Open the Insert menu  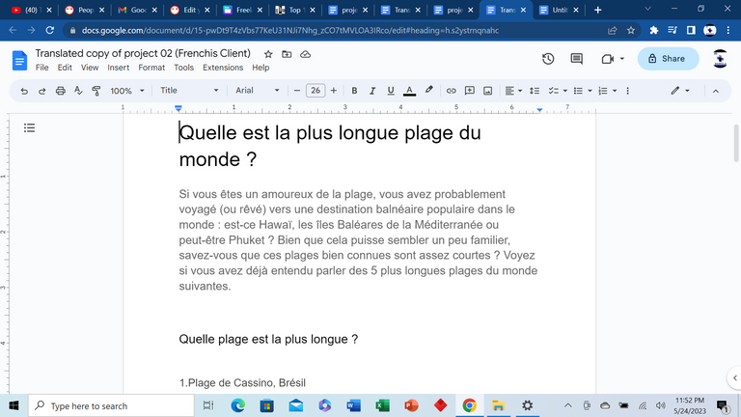pos(119,69)
